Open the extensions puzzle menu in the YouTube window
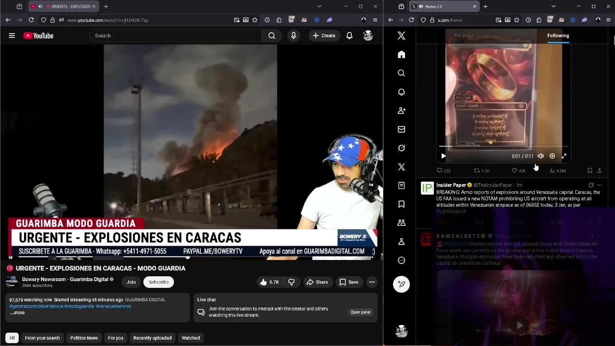 (x=279, y=20)
